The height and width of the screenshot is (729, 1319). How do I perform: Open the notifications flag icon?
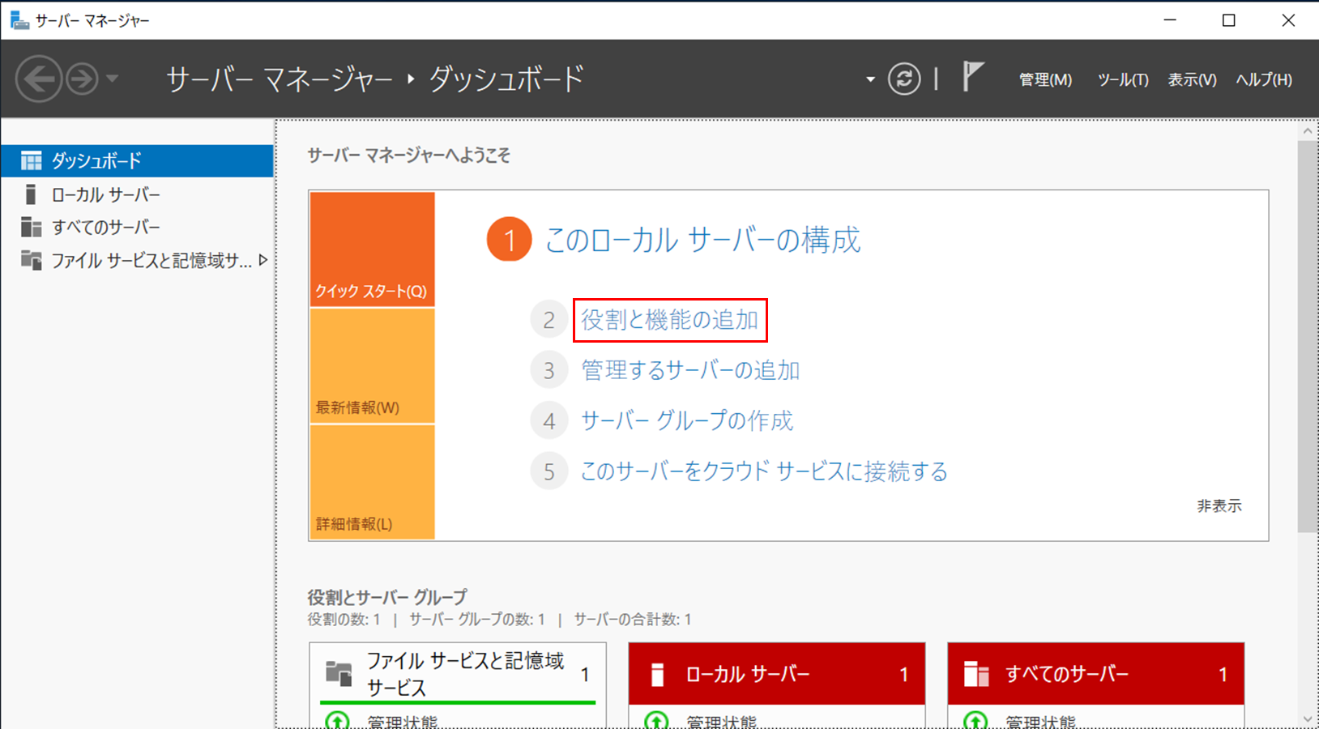click(972, 77)
